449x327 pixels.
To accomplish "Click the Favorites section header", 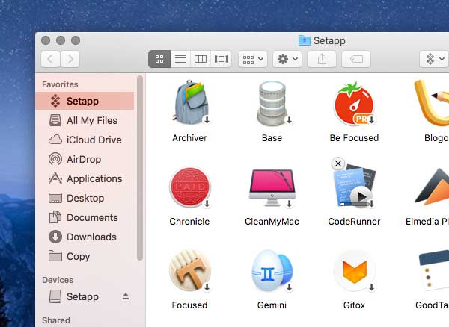I will 60,84.
